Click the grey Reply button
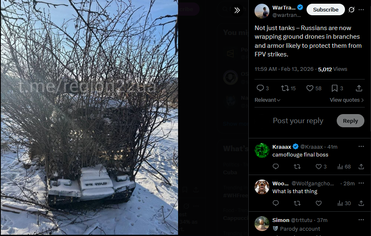Screen dimensions: 371x236 pos(350,121)
